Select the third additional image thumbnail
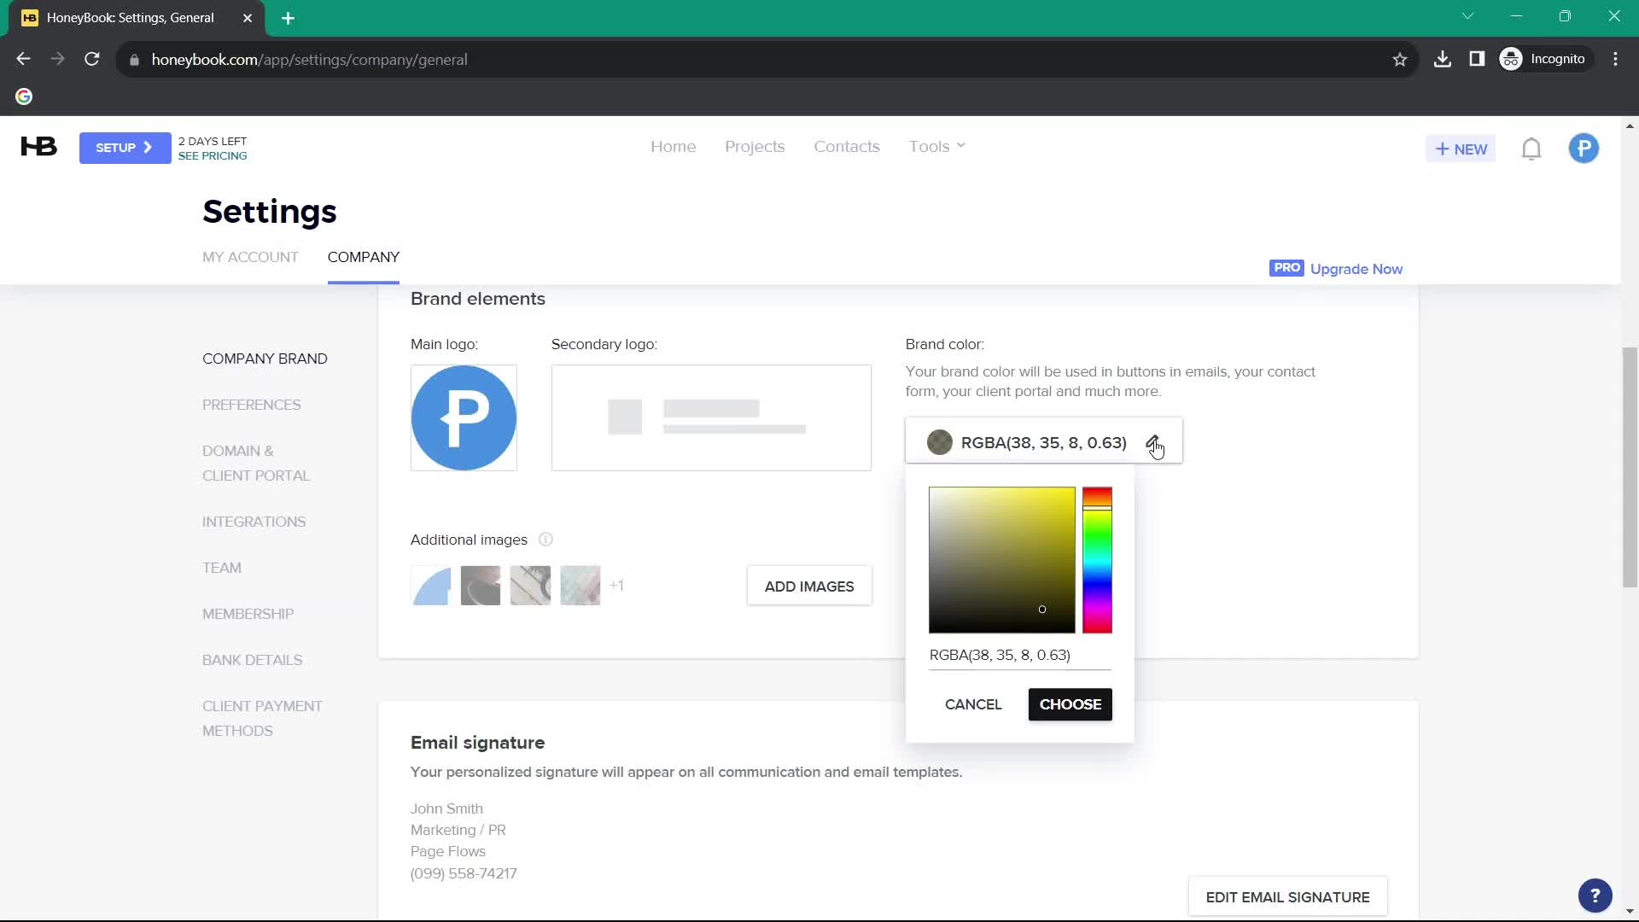 (530, 586)
